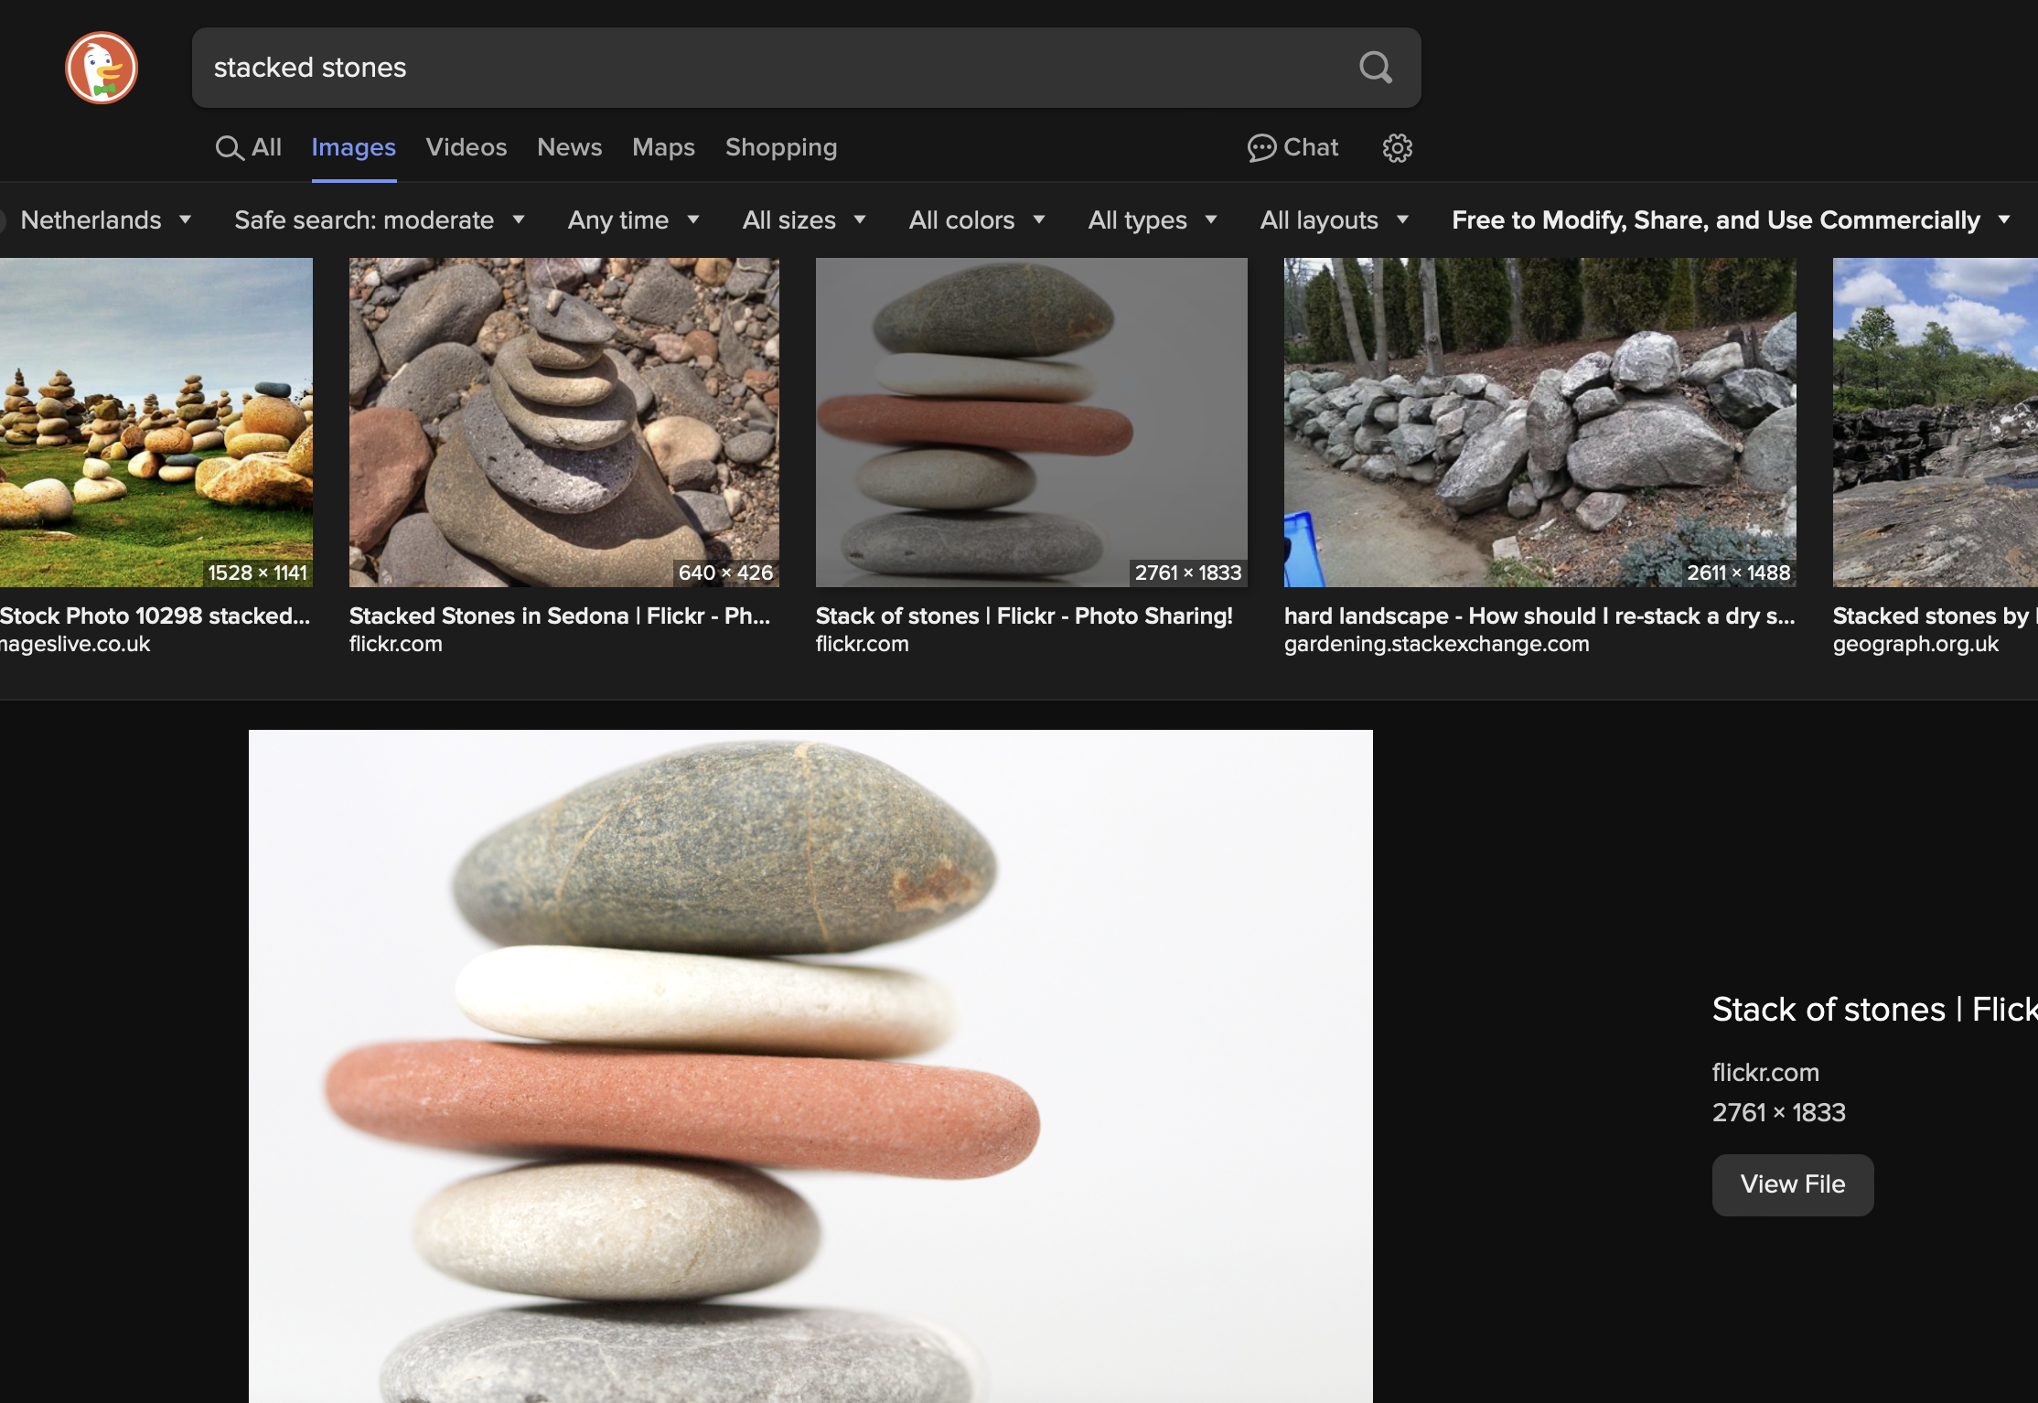Open the Free to Modify license dropdown
Viewport: 2038px width, 1403px height.
1732,220
